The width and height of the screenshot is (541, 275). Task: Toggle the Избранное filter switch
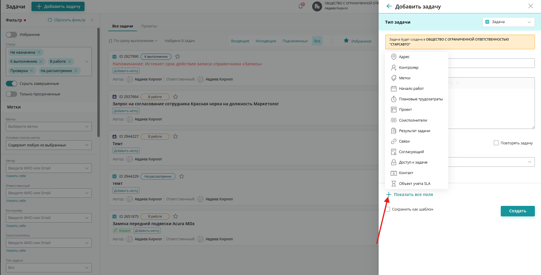pyautogui.click(x=11, y=35)
